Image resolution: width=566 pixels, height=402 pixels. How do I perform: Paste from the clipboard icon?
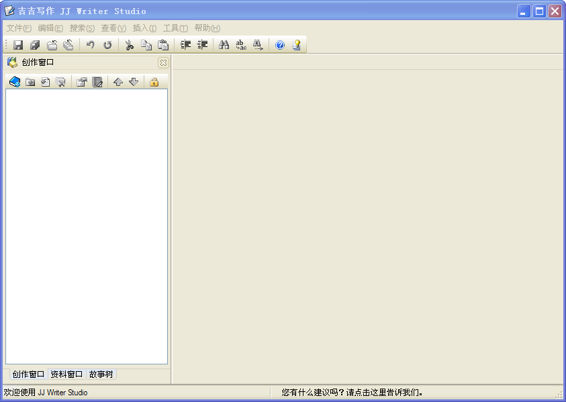click(162, 44)
